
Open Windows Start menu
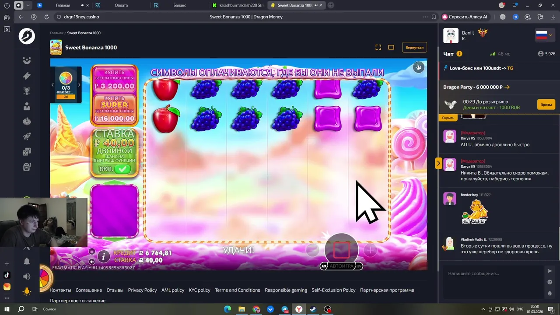click(7, 309)
